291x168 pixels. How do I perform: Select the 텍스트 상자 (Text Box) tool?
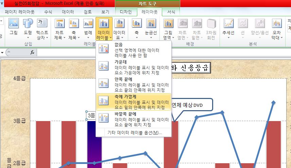click(x=42, y=29)
